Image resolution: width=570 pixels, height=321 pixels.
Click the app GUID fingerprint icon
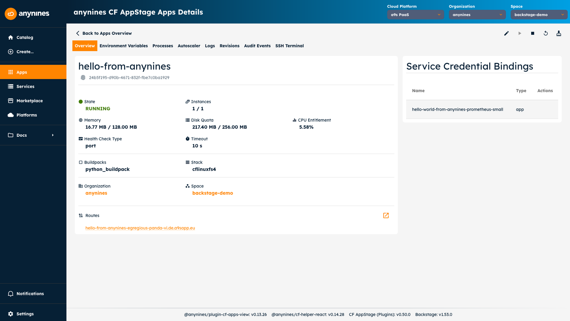(83, 78)
